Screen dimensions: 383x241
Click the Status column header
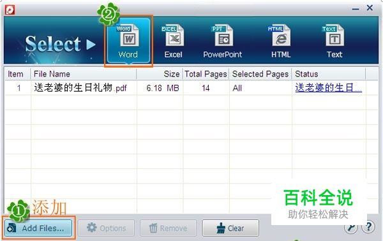tap(329, 74)
